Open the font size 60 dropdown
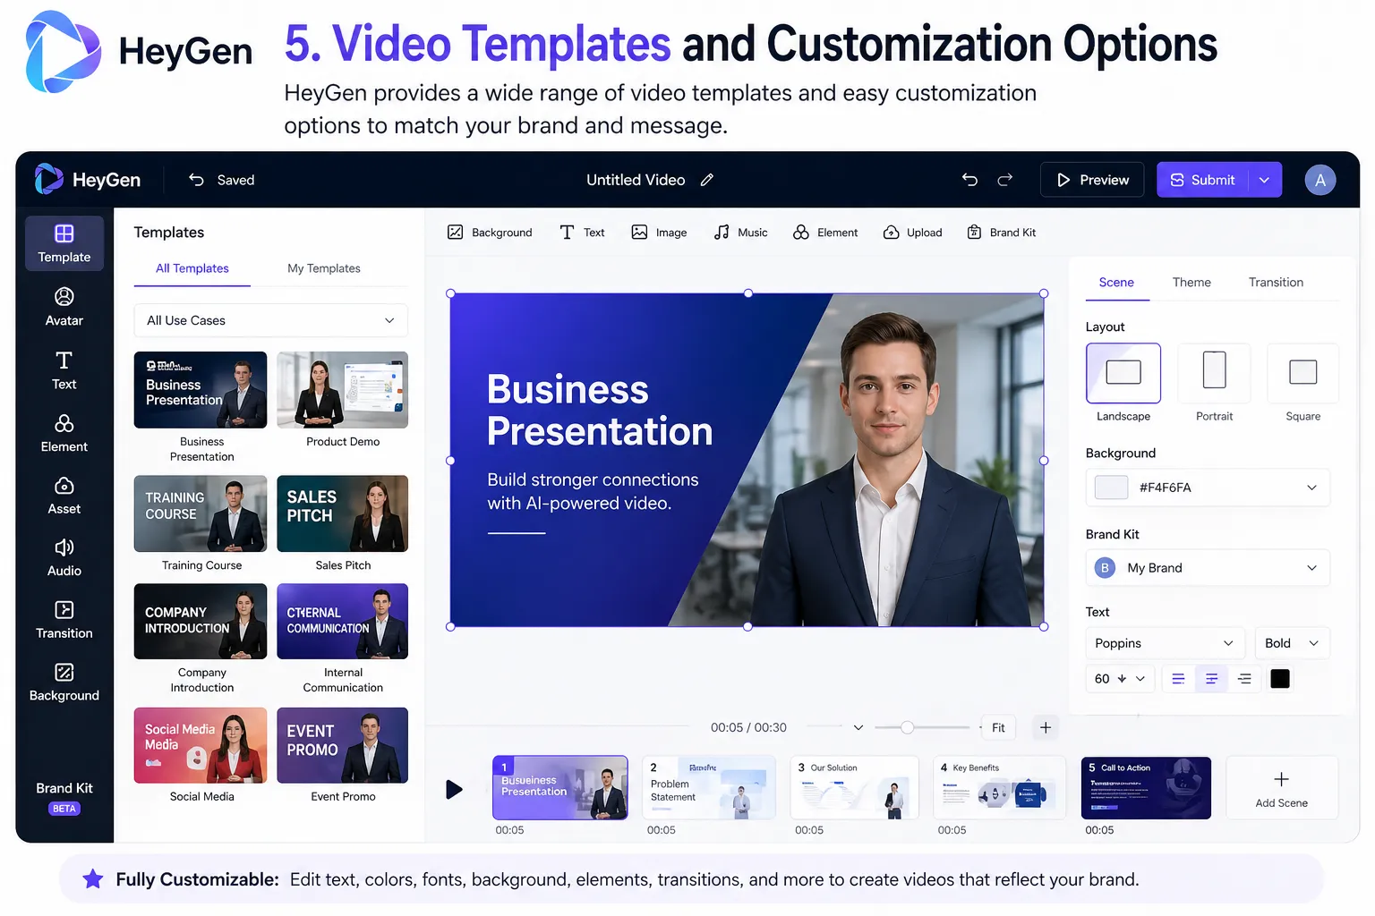 point(1120,679)
